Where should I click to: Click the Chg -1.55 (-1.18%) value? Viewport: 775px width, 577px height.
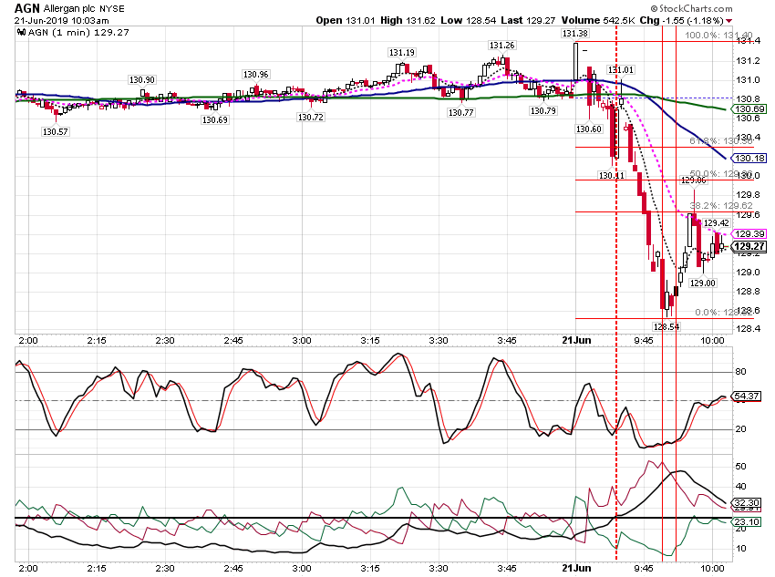682,20
